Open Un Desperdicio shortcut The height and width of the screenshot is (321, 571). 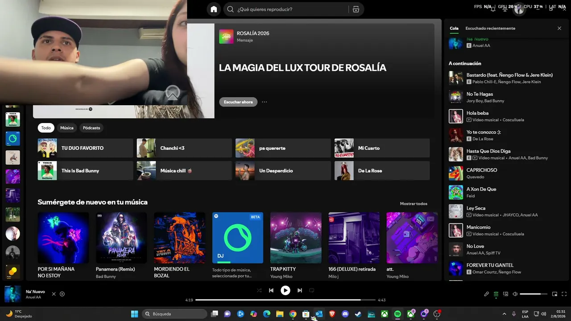click(x=283, y=171)
